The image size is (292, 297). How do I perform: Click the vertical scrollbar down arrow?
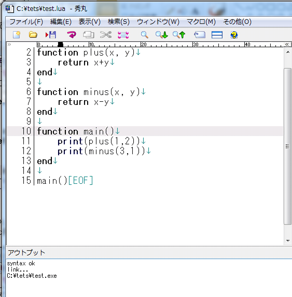(x=288, y=241)
